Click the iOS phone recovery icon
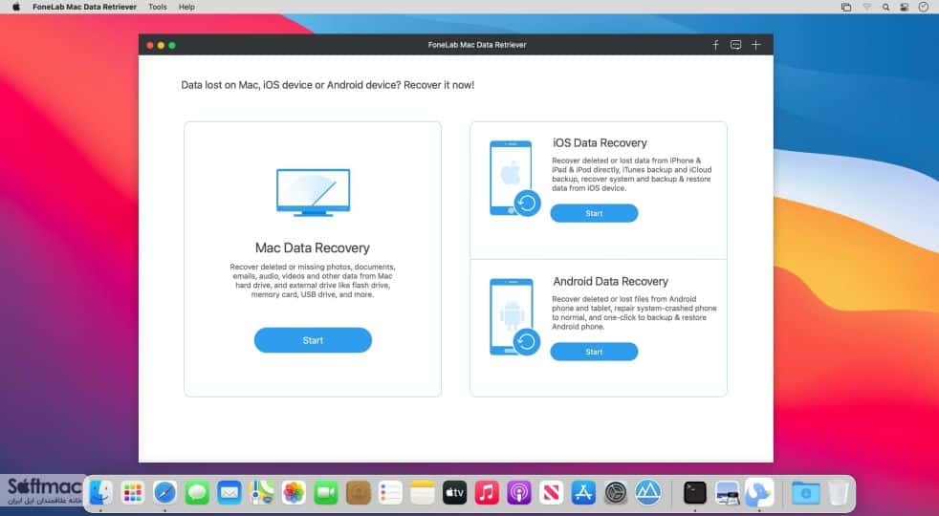Viewport: 939px width, 516px height. pyautogui.click(x=515, y=179)
